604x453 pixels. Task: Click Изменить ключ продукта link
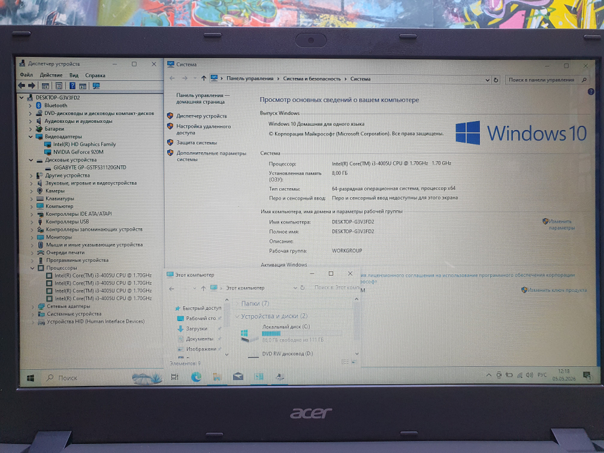(557, 290)
